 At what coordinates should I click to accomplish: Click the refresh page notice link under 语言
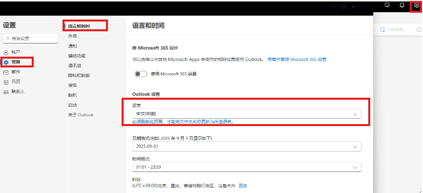(183, 122)
